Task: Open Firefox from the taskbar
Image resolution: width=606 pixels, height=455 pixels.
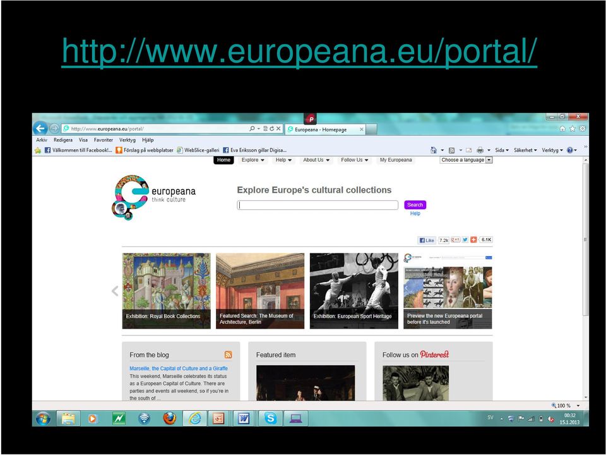Action: click(x=170, y=418)
